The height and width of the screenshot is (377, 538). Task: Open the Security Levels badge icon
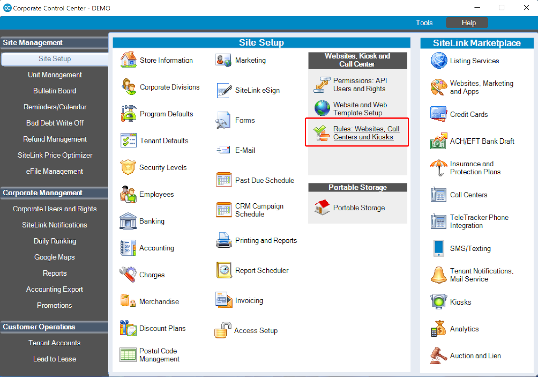[x=128, y=167]
